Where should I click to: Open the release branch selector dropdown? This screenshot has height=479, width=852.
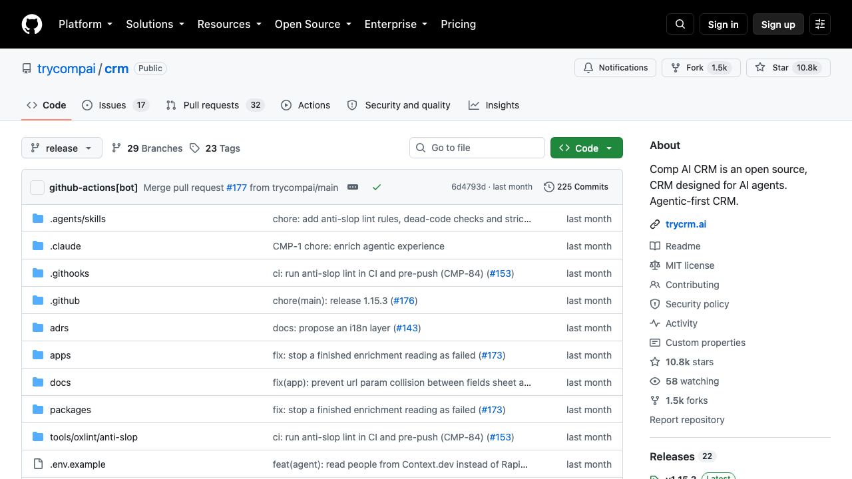click(x=62, y=148)
